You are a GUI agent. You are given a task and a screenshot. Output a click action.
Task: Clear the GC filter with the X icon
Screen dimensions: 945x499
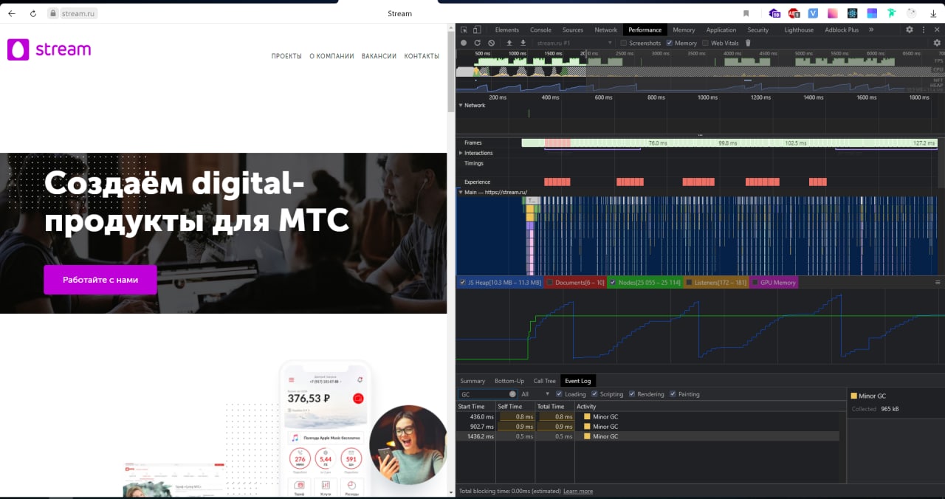512,394
